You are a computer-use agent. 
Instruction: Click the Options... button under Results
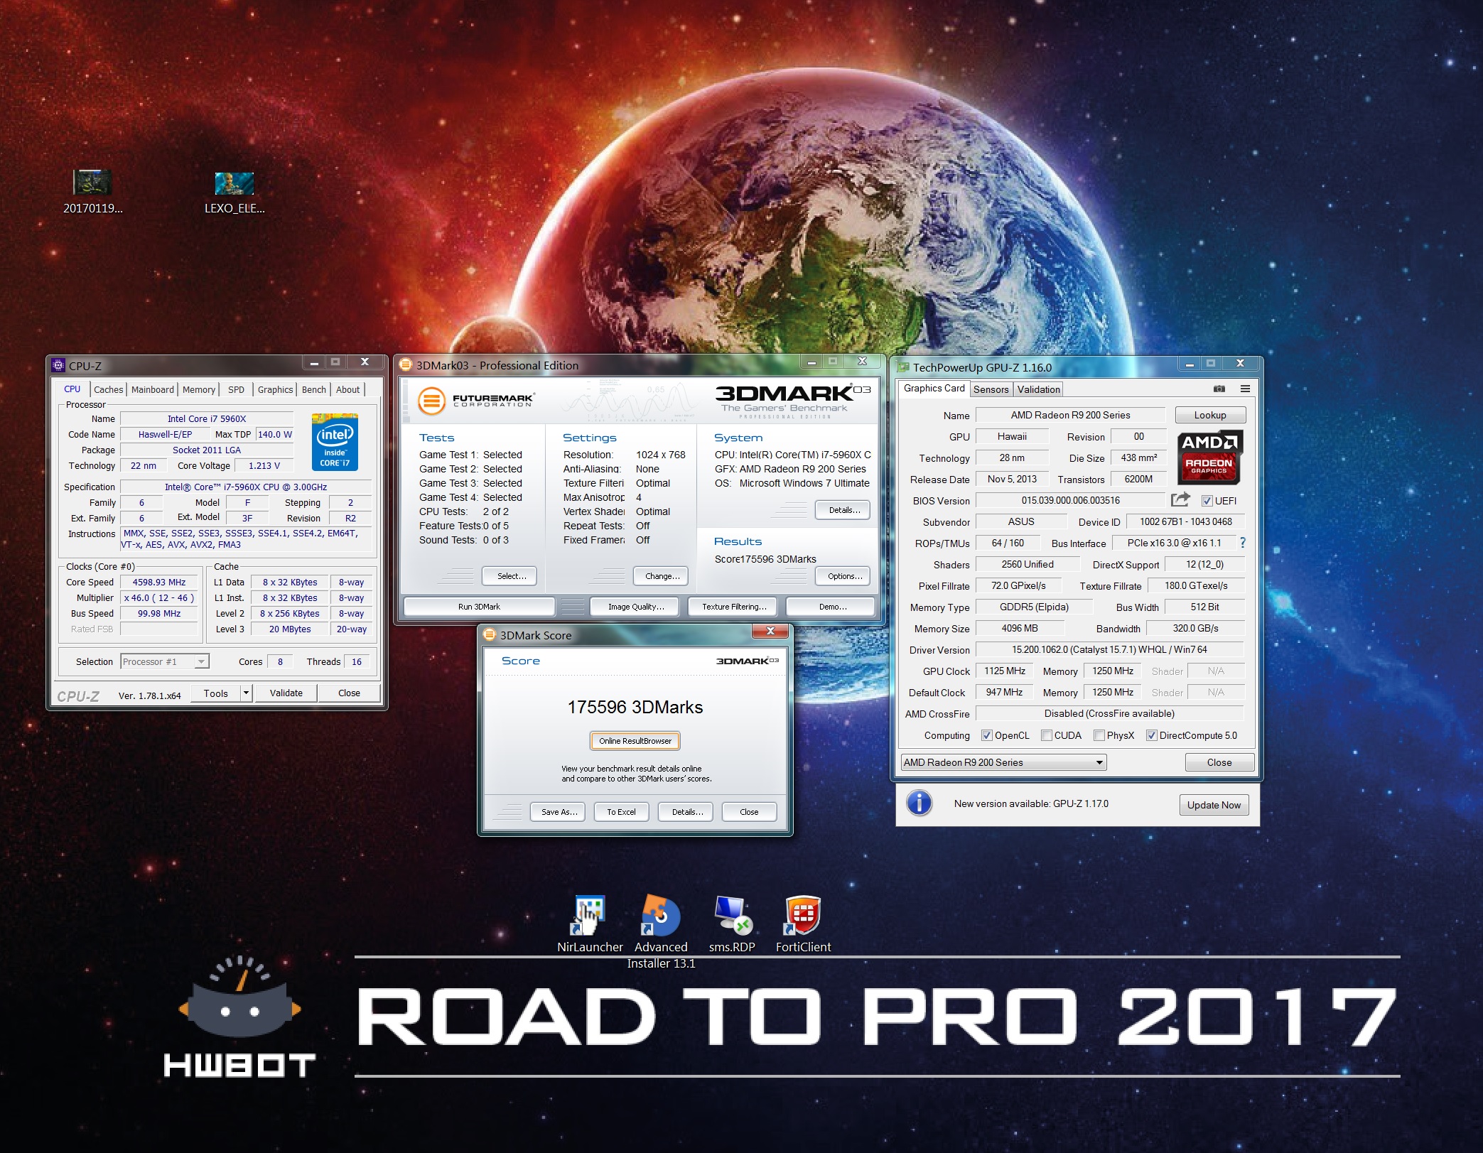(x=844, y=576)
